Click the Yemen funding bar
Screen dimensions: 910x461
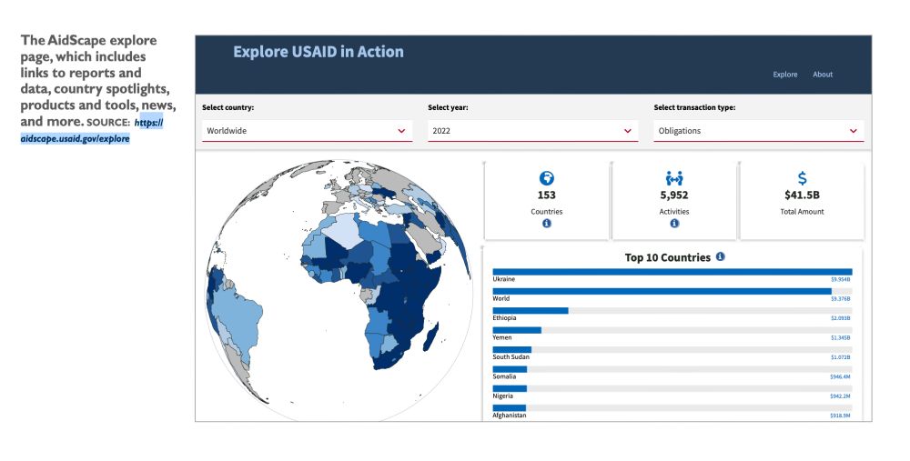(517, 331)
